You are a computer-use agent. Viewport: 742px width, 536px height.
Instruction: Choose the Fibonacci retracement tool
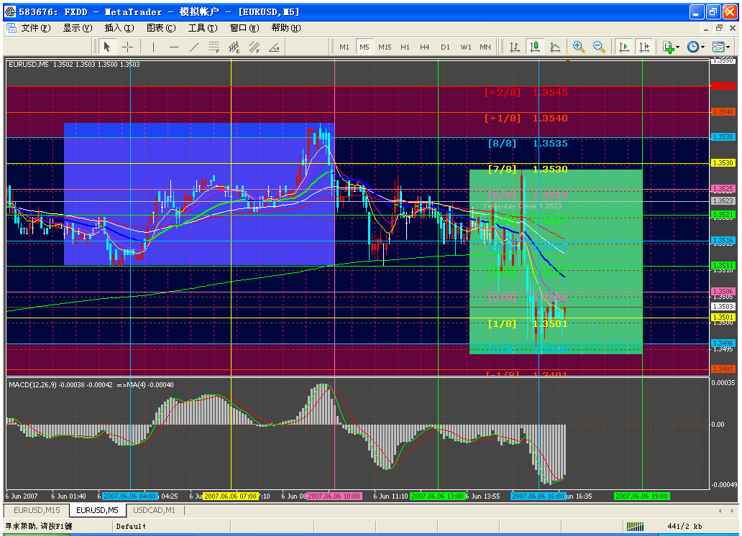click(x=214, y=47)
